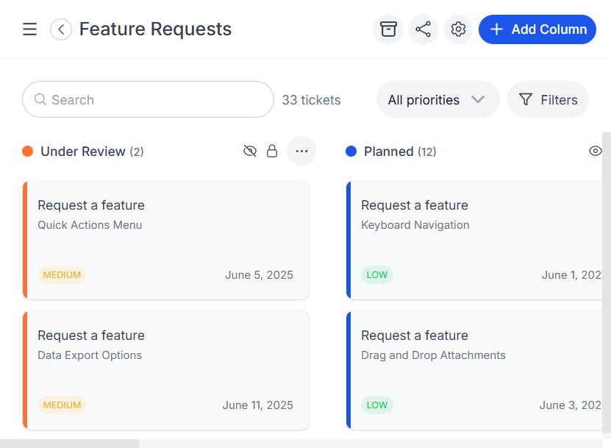Focus the Search tickets field
Image resolution: width=611 pixels, height=448 pixels.
click(x=149, y=100)
